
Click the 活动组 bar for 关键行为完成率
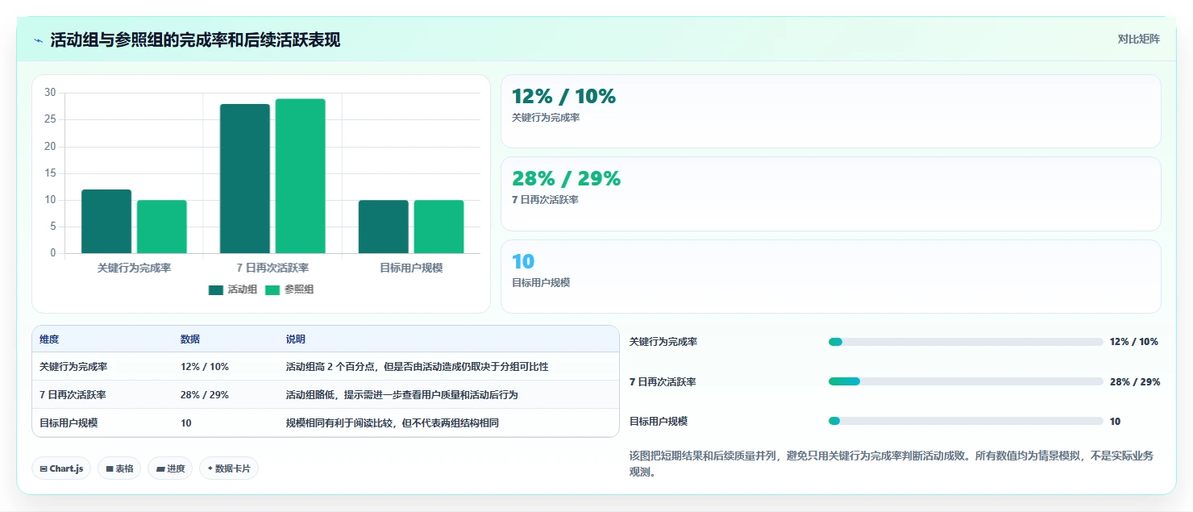coord(106,222)
